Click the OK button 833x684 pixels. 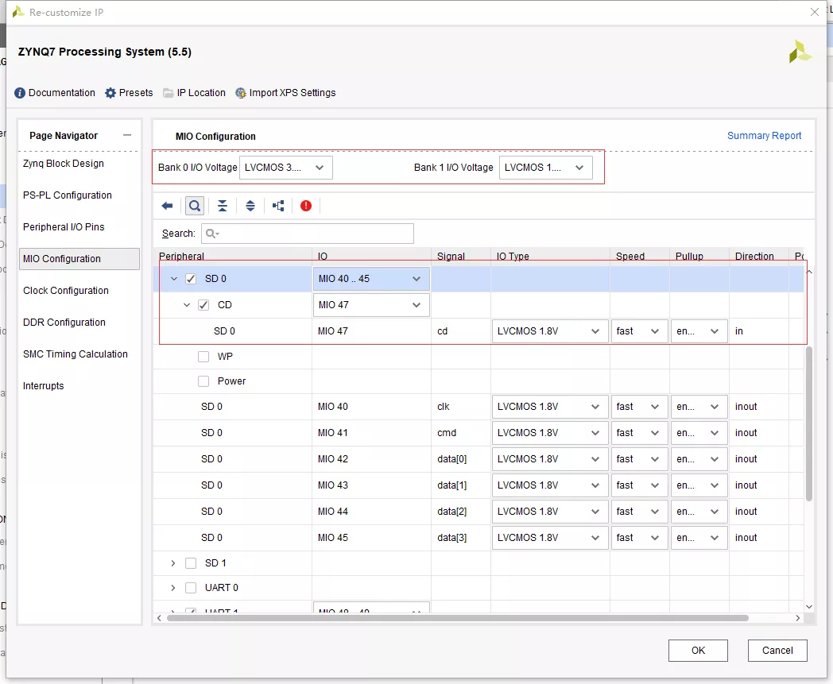coord(698,651)
